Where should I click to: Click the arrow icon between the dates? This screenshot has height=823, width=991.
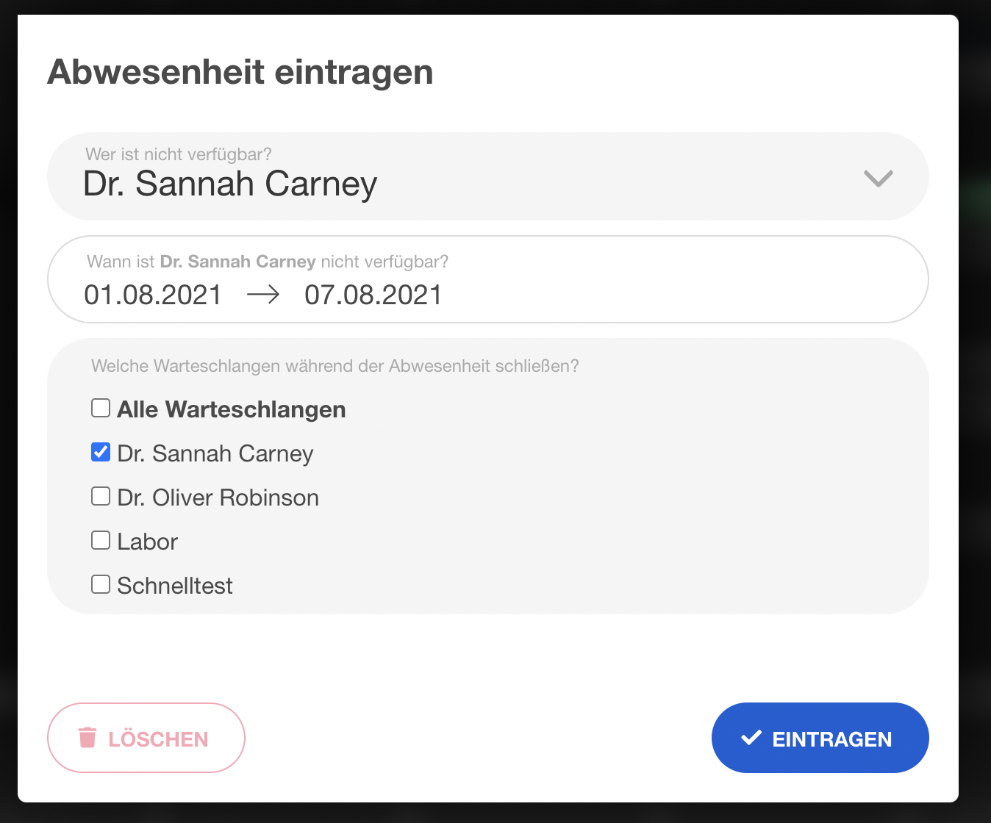(263, 295)
